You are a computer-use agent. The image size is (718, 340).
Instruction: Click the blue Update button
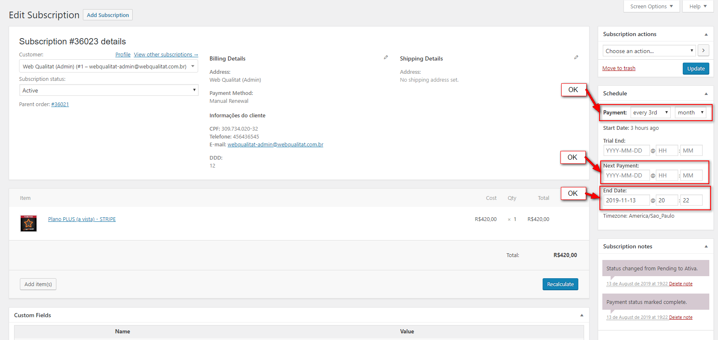[x=696, y=69]
